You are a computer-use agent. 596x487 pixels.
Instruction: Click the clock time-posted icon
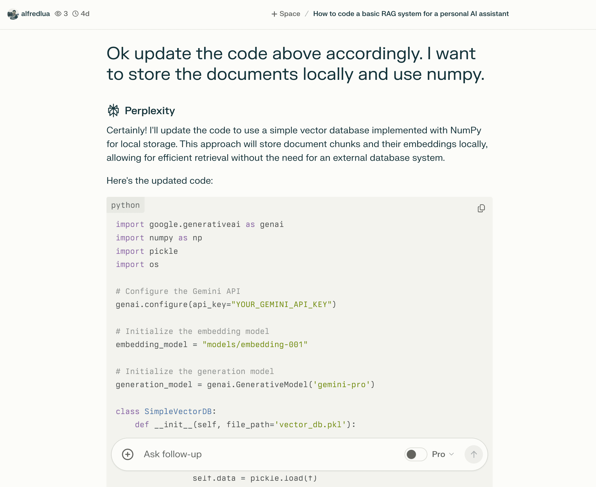[75, 14]
